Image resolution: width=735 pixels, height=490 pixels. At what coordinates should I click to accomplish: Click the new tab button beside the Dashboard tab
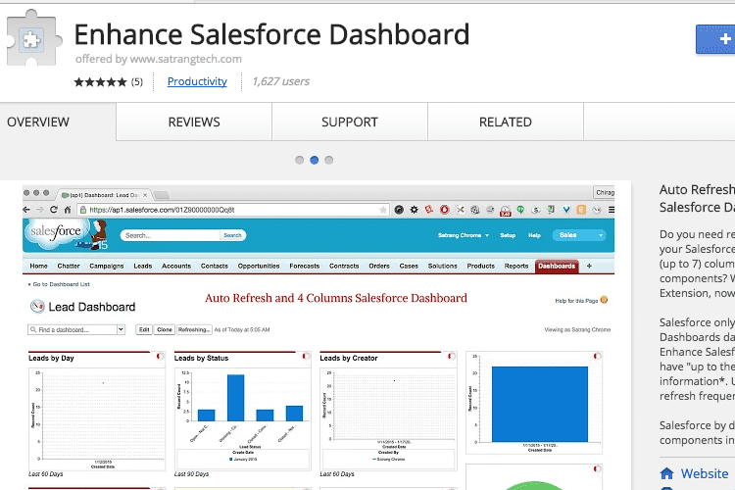click(x=162, y=195)
